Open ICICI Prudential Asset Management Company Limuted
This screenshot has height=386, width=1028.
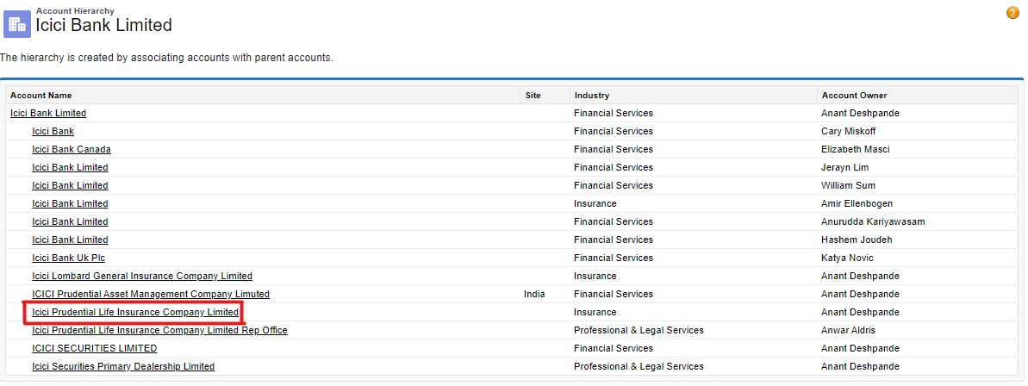[x=151, y=294]
